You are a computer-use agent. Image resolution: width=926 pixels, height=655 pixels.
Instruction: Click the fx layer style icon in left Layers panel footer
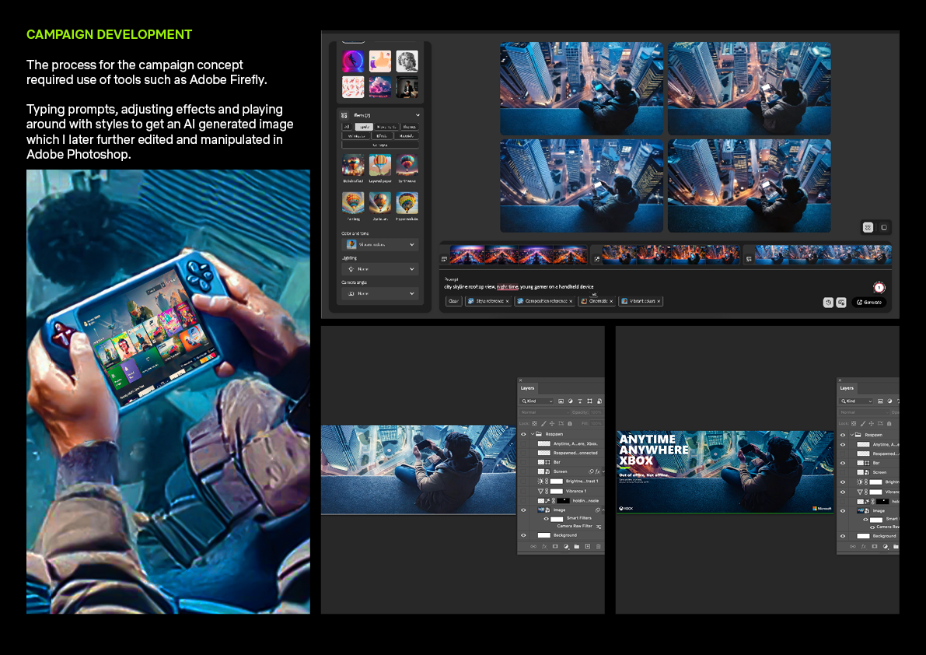pyautogui.click(x=544, y=546)
